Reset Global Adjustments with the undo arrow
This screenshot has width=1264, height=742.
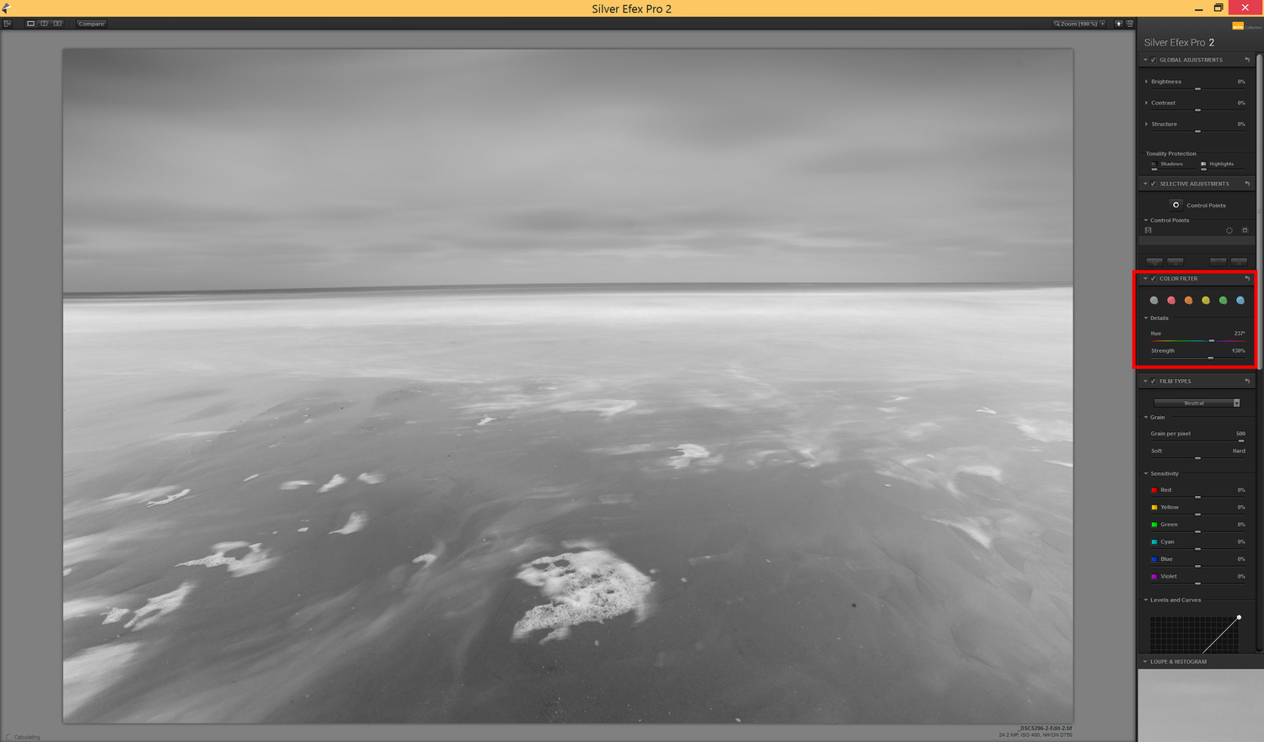tap(1247, 60)
